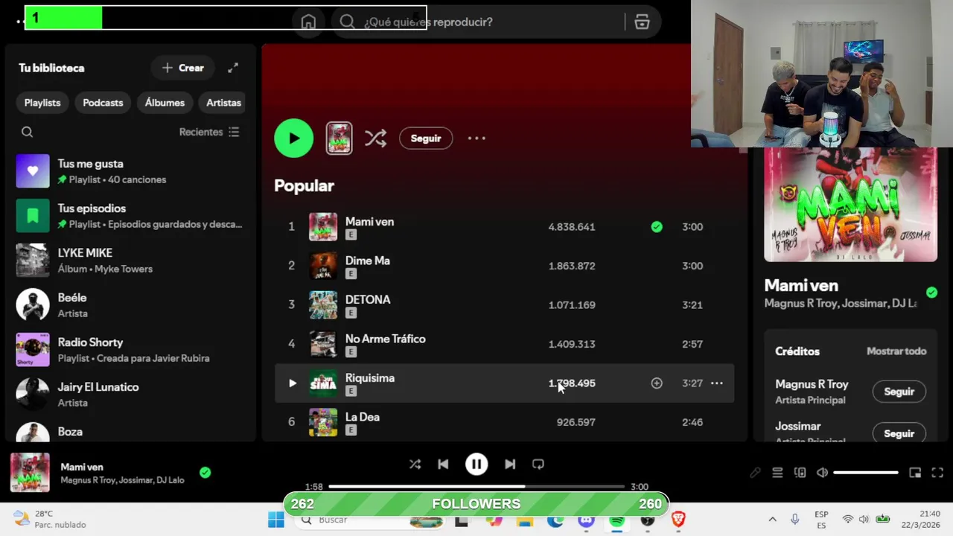
Task: Open Tus episodios playlist
Action: [131, 216]
